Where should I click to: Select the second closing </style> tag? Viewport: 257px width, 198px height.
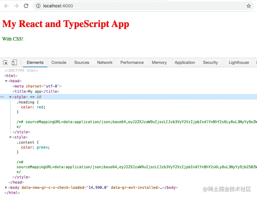click(x=21, y=177)
